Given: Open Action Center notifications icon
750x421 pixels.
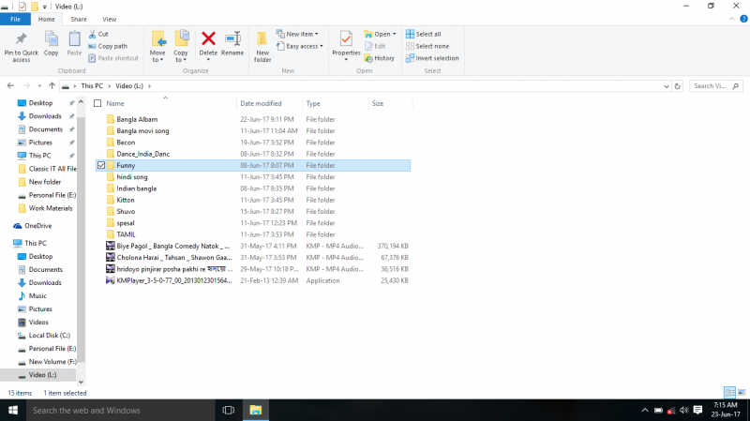Looking at the screenshot, I should pyautogui.click(x=697, y=410).
